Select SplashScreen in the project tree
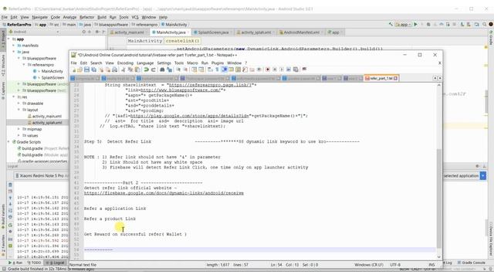The image size is (494, 278). [x=52, y=77]
